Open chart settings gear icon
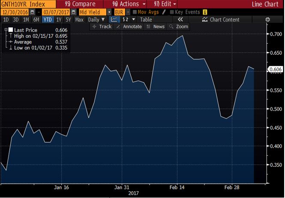 click(x=268, y=20)
